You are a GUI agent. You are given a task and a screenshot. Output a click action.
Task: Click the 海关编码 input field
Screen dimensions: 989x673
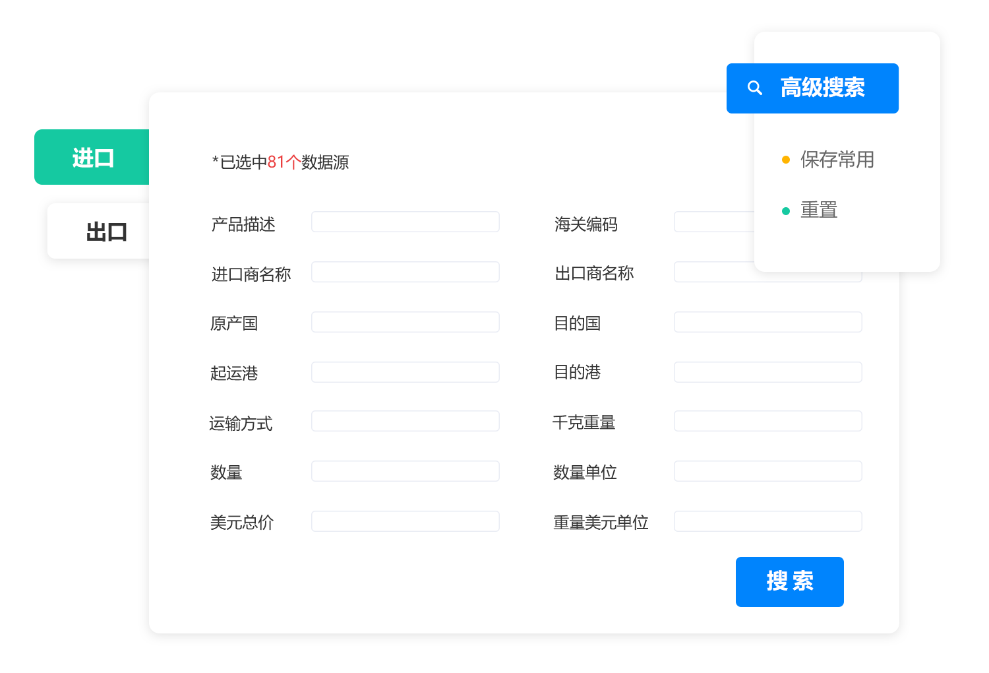(713, 222)
